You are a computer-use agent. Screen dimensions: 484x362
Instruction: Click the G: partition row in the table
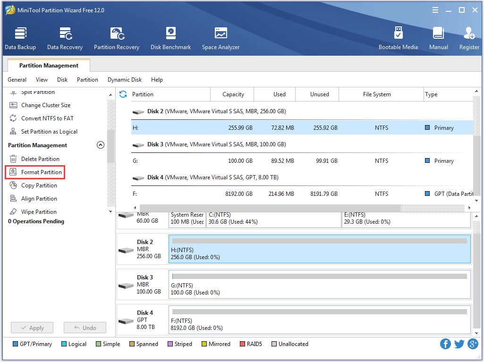(x=302, y=160)
